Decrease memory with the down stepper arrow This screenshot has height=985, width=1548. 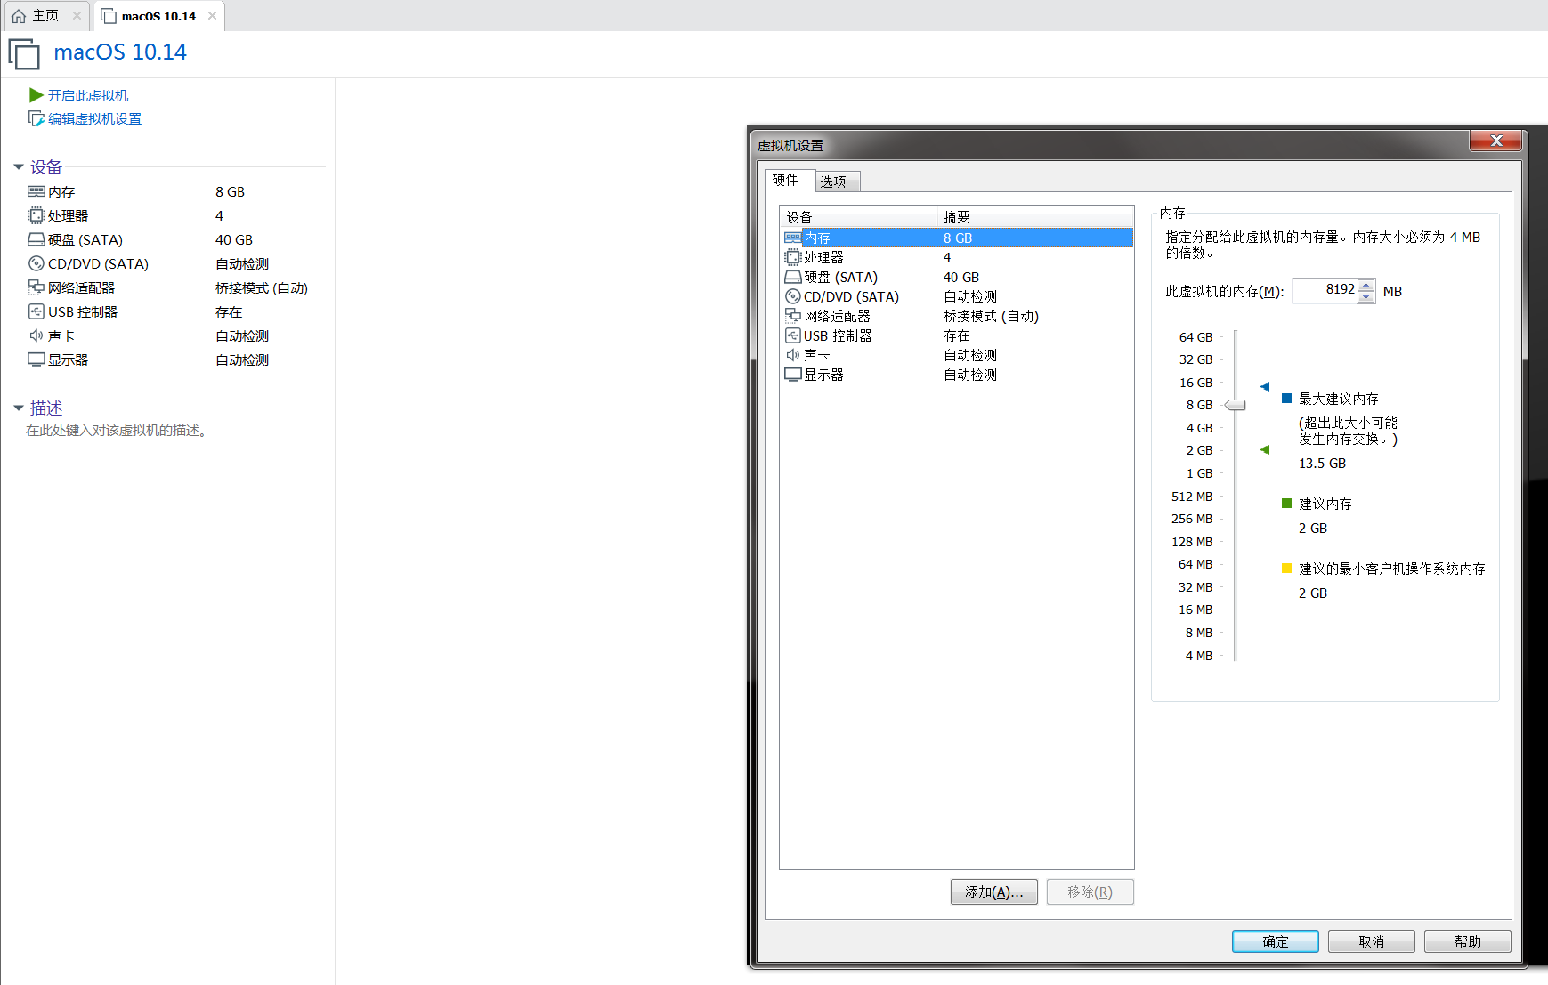point(1366,297)
